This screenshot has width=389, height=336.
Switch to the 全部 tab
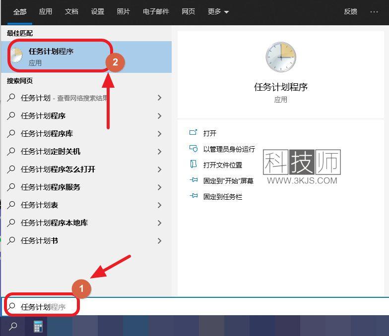click(x=20, y=12)
